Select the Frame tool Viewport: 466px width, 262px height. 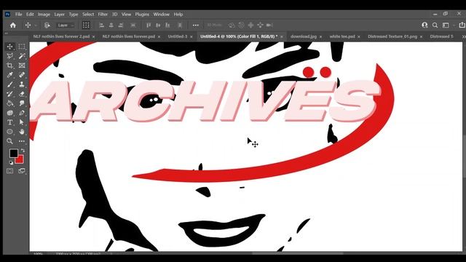[x=22, y=65]
